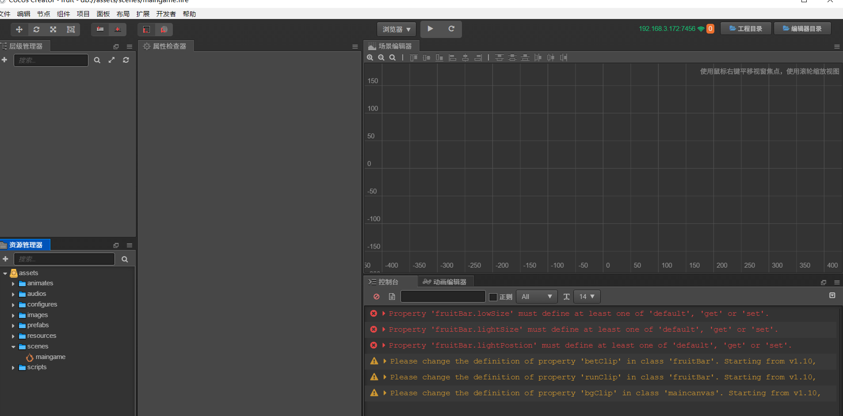Image resolution: width=843 pixels, height=416 pixels.
Task: Switch to the 控制台 tab
Action: 391,282
